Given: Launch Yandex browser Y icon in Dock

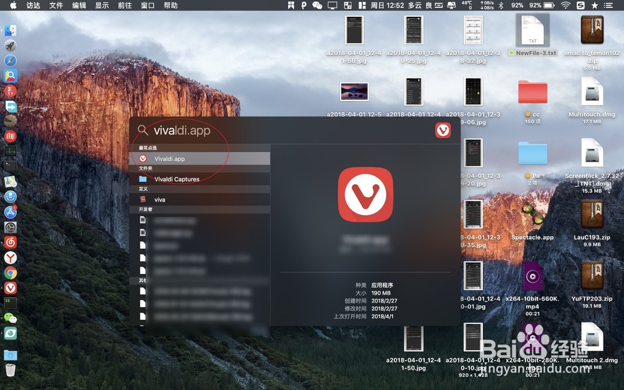Looking at the screenshot, I should pyautogui.click(x=11, y=258).
